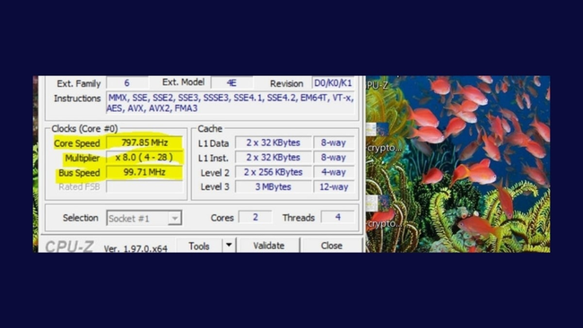Select the Core Speed value 797.85 MHz
The image size is (583, 328).
(144, 142)
